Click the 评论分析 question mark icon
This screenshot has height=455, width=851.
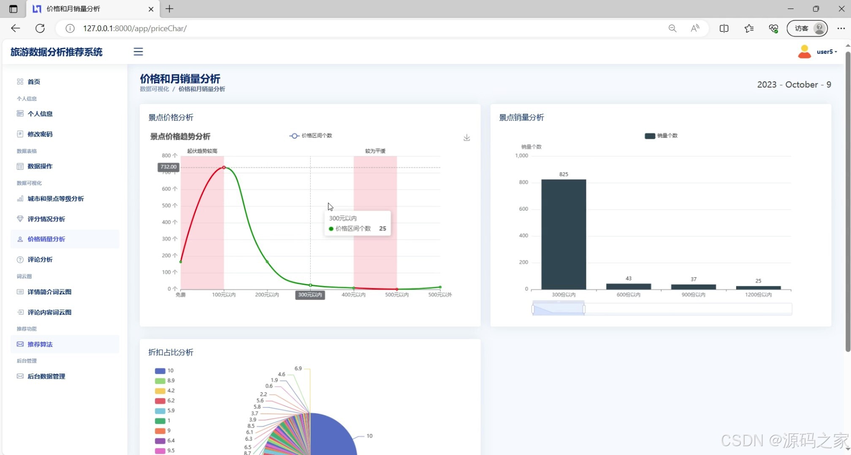pyautogui.click(x=20, y=260)
